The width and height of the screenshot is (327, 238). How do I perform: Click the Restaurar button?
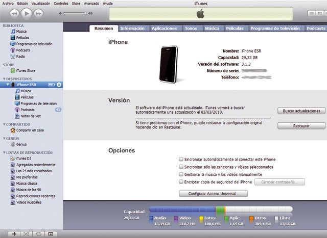coord(301,126)
